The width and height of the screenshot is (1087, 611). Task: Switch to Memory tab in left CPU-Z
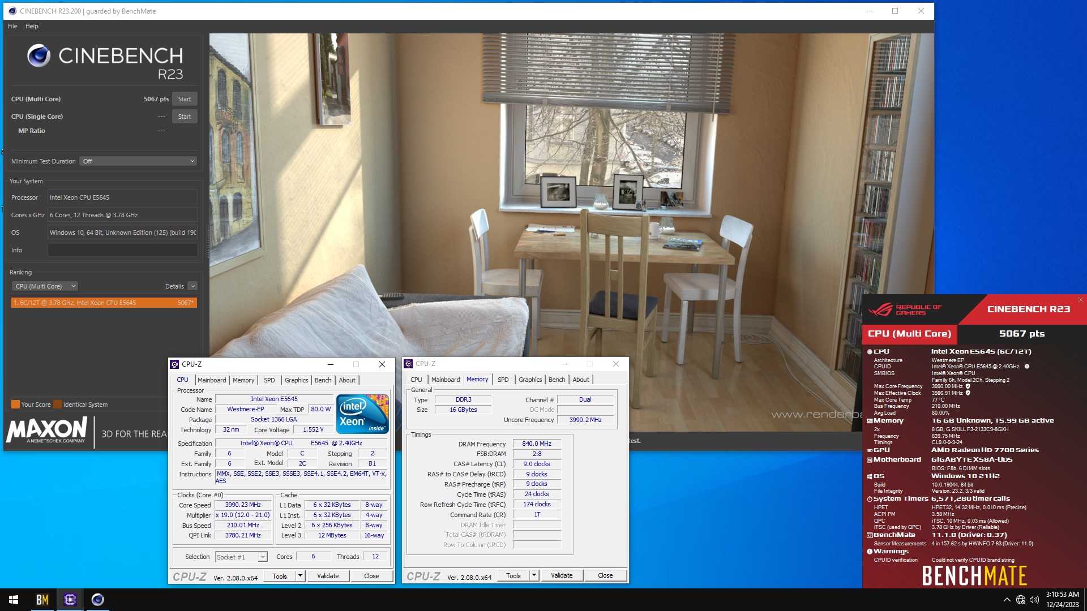pos(243,380)
